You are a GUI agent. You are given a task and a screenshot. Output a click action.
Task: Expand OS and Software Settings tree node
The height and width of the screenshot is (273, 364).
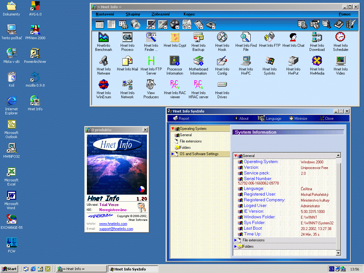[173, 154]
